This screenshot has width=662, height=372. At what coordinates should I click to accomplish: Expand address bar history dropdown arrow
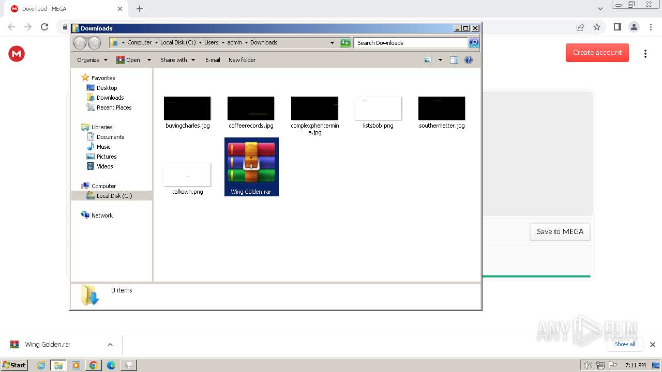pos(332,43)
